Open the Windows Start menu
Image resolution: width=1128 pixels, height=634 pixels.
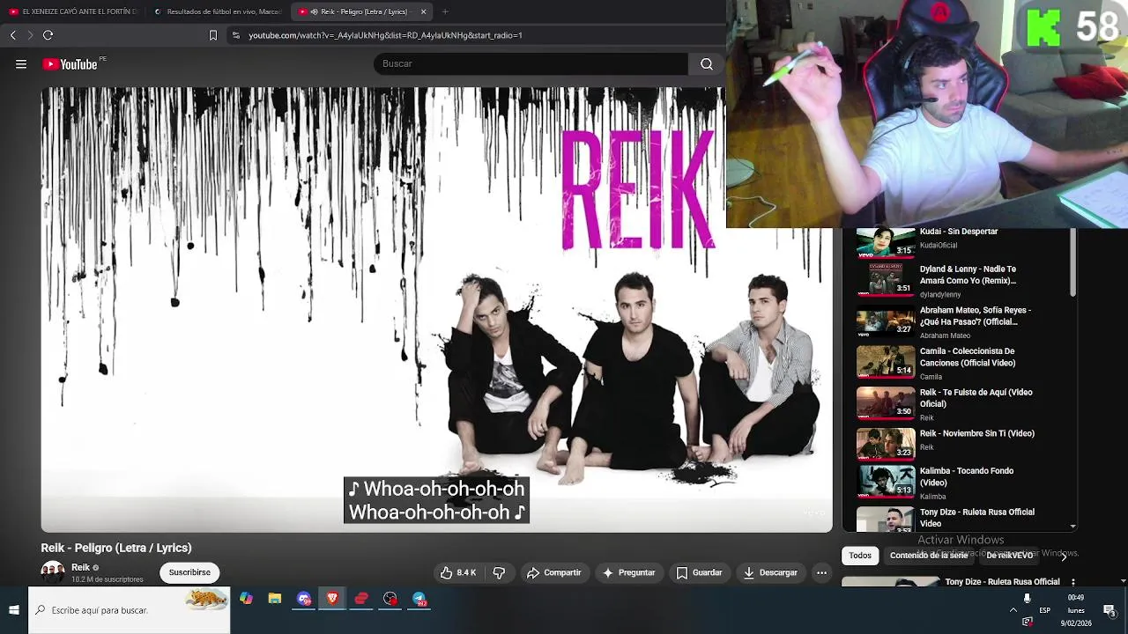click(13, 610)
